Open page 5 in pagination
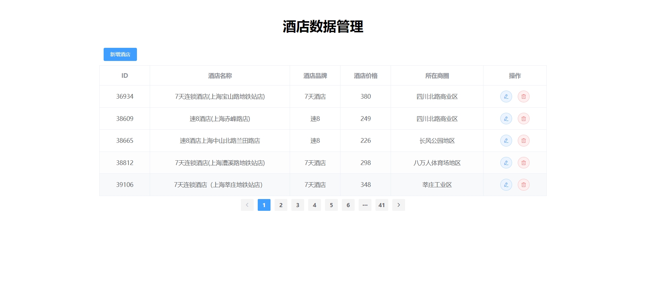 click(x=331, y=205)
